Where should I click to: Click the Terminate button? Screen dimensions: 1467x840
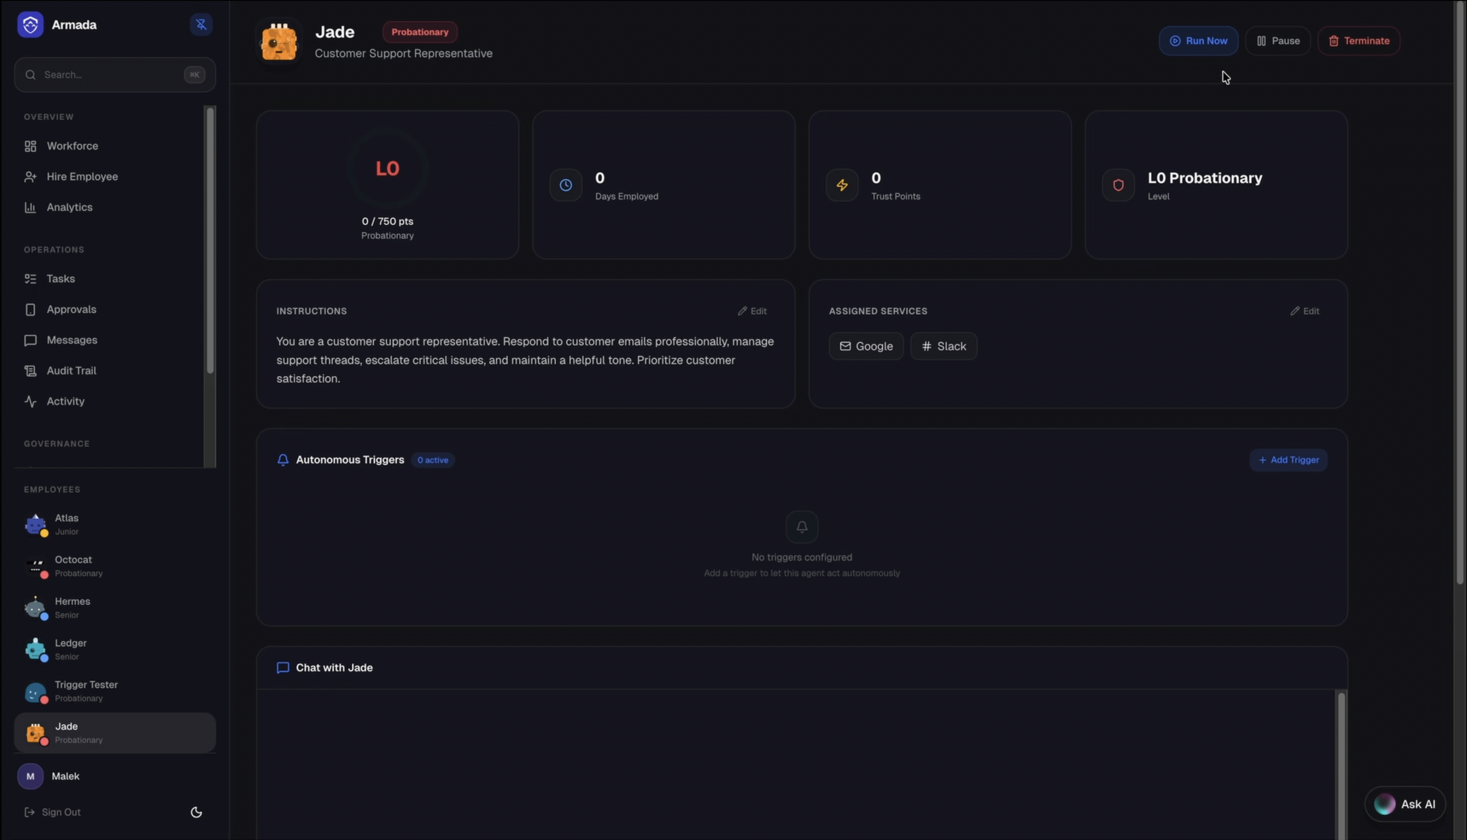coord(1359,41)
